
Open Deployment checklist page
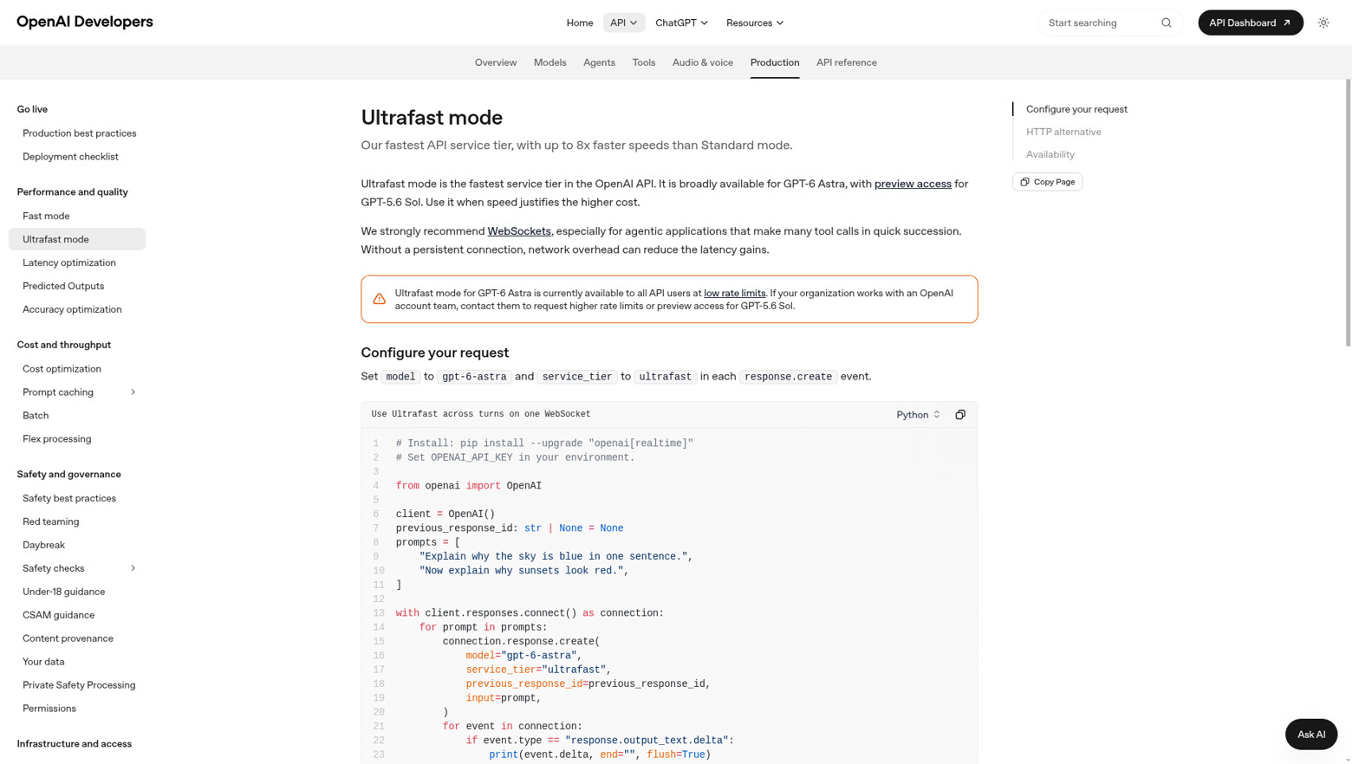point(71,157)
